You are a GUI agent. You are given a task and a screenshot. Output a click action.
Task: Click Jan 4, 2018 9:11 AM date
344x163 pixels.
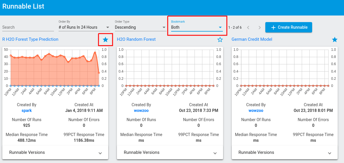click(x=84, y=110)
